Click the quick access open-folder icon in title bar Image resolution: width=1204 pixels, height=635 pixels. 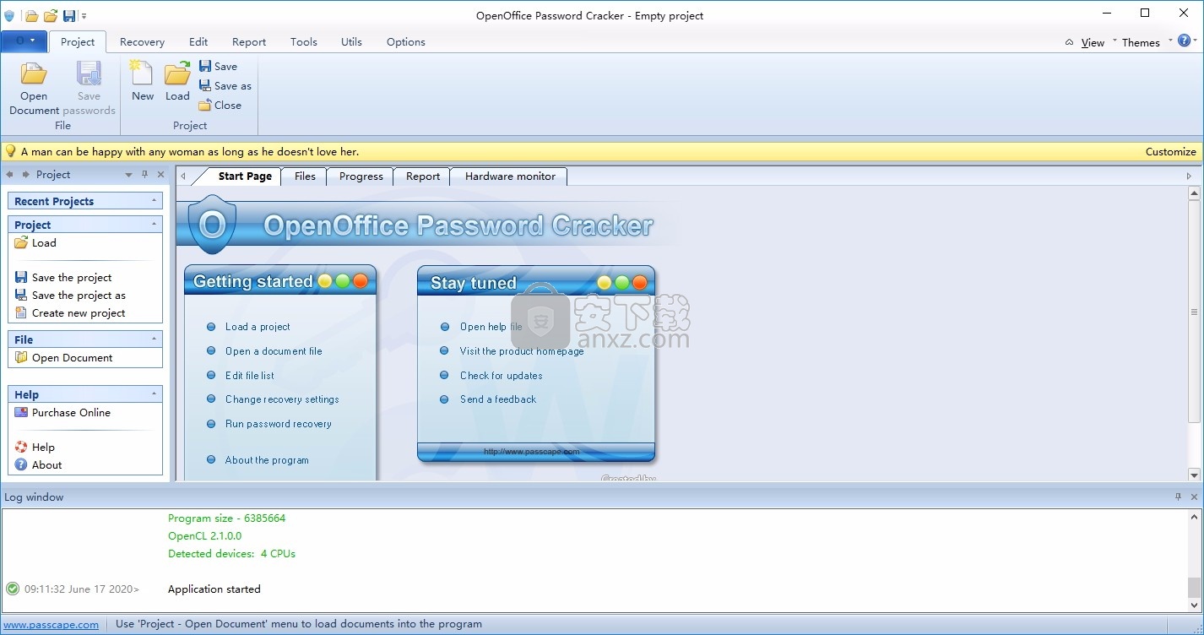pyautogui.click(x=51, y=15)
